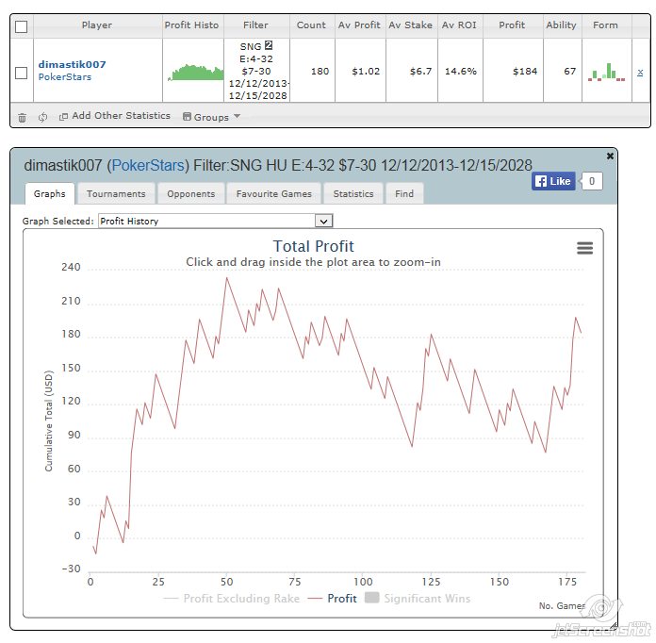Tick the dimastik007 row checkbox
The image size is (656, 643).
coord(21,73)
